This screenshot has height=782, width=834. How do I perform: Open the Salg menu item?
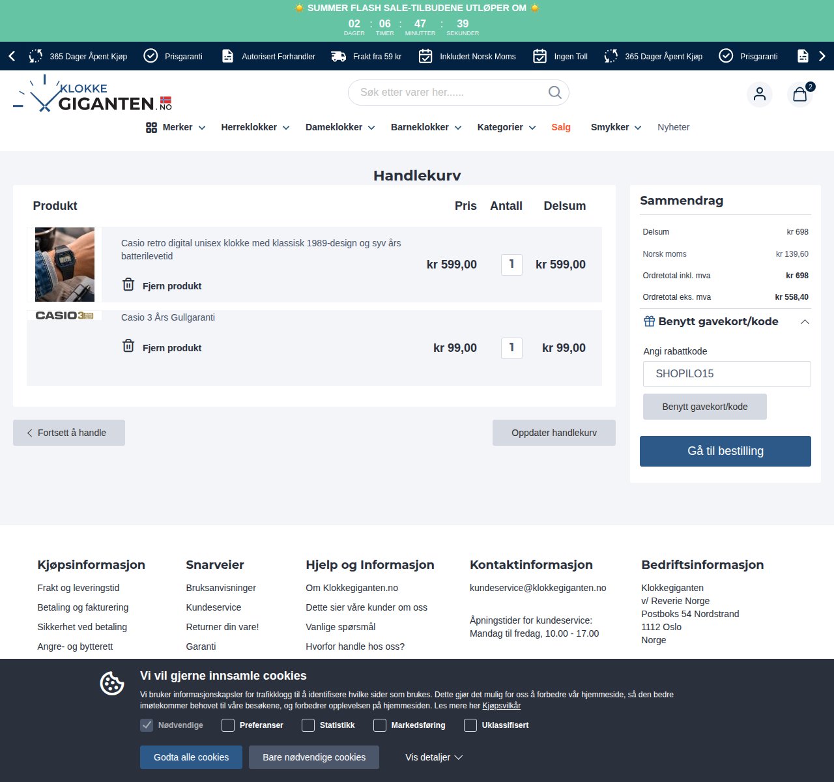561,127
